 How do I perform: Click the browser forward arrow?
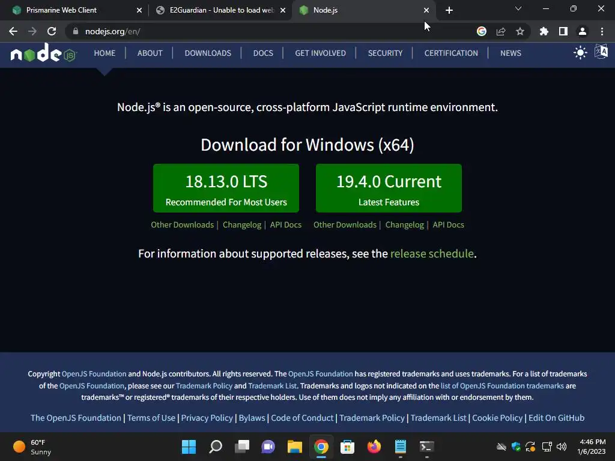32,31
